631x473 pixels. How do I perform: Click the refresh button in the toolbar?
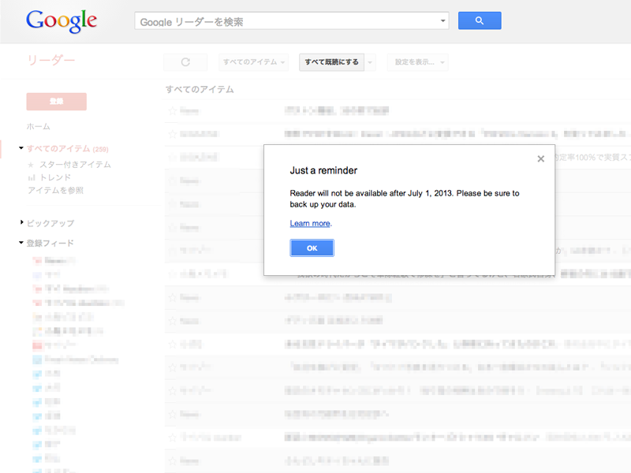(185, 62)
